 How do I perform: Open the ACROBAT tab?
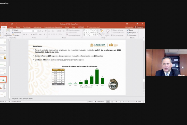click(x=81, y=27)
